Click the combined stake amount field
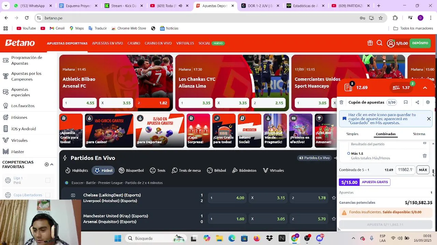 point(405,170)
